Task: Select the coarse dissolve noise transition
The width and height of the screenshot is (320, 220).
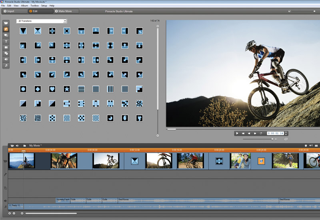Action: 139,104
